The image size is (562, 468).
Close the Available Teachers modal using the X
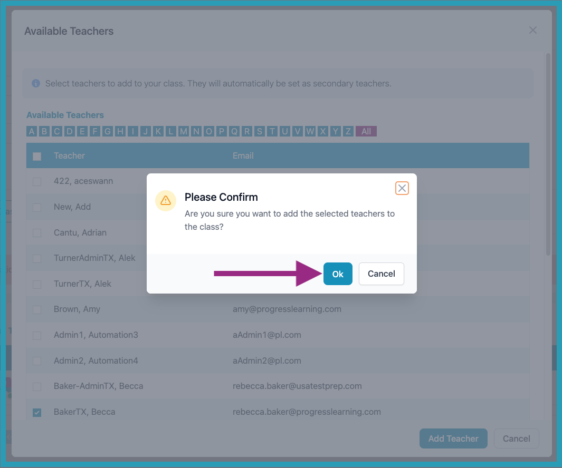tap(533, 31)
